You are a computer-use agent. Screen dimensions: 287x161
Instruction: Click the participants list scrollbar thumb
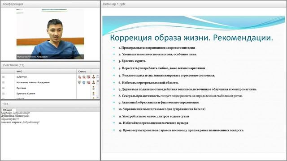(98, 80)
